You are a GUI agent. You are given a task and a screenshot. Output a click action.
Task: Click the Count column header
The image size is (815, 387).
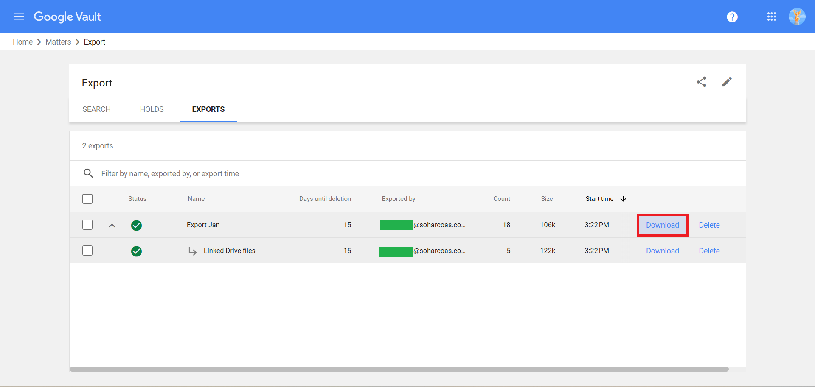tap(502, 199)
